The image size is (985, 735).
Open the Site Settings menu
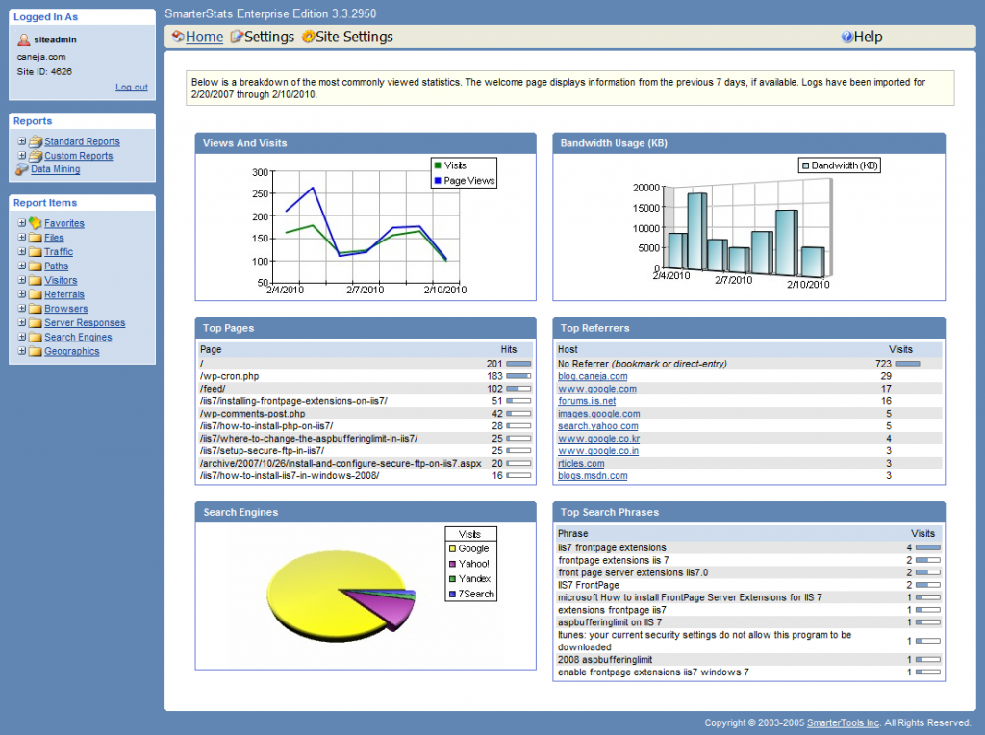(x=354, y=38)
